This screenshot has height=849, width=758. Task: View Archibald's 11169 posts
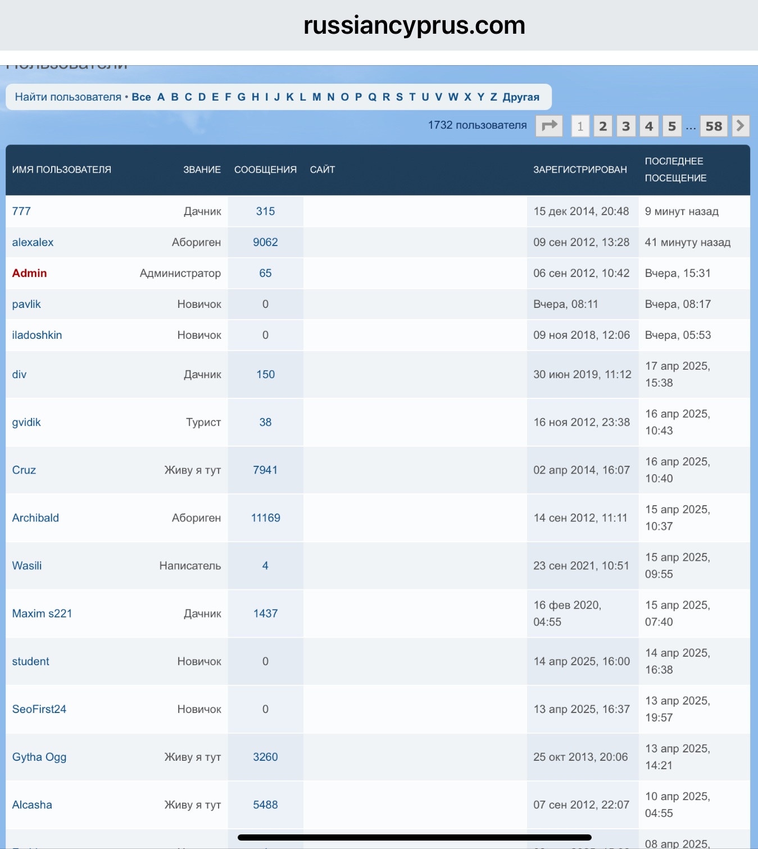pos(265,517)
